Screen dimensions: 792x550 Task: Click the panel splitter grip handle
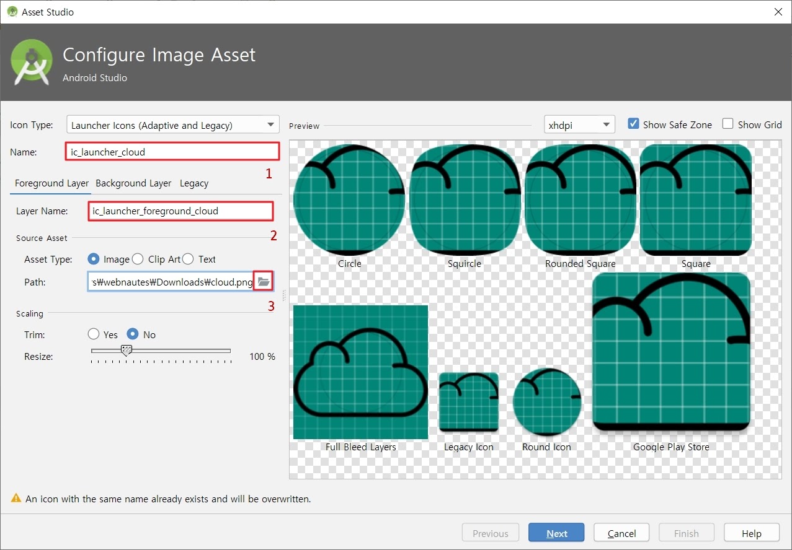point(284,296)
